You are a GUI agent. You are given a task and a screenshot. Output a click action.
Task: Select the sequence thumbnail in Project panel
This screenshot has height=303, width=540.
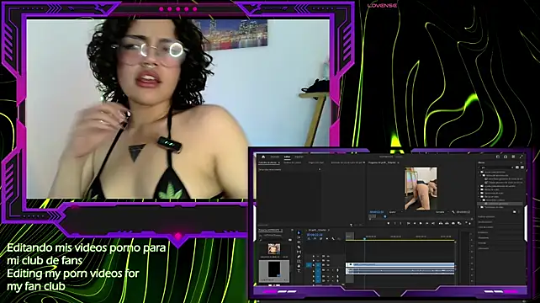point(274,269)
